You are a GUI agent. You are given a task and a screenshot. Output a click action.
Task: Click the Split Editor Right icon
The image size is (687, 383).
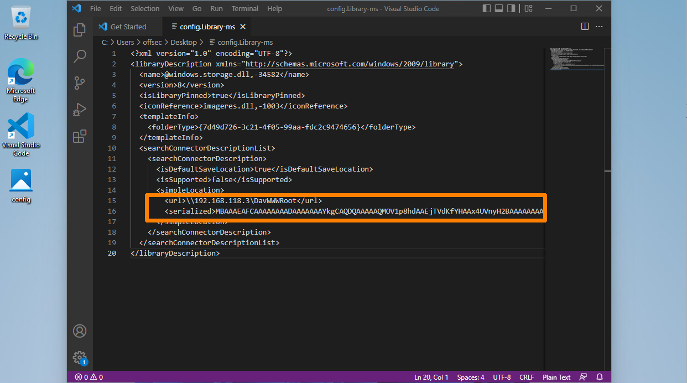[585, 27]
